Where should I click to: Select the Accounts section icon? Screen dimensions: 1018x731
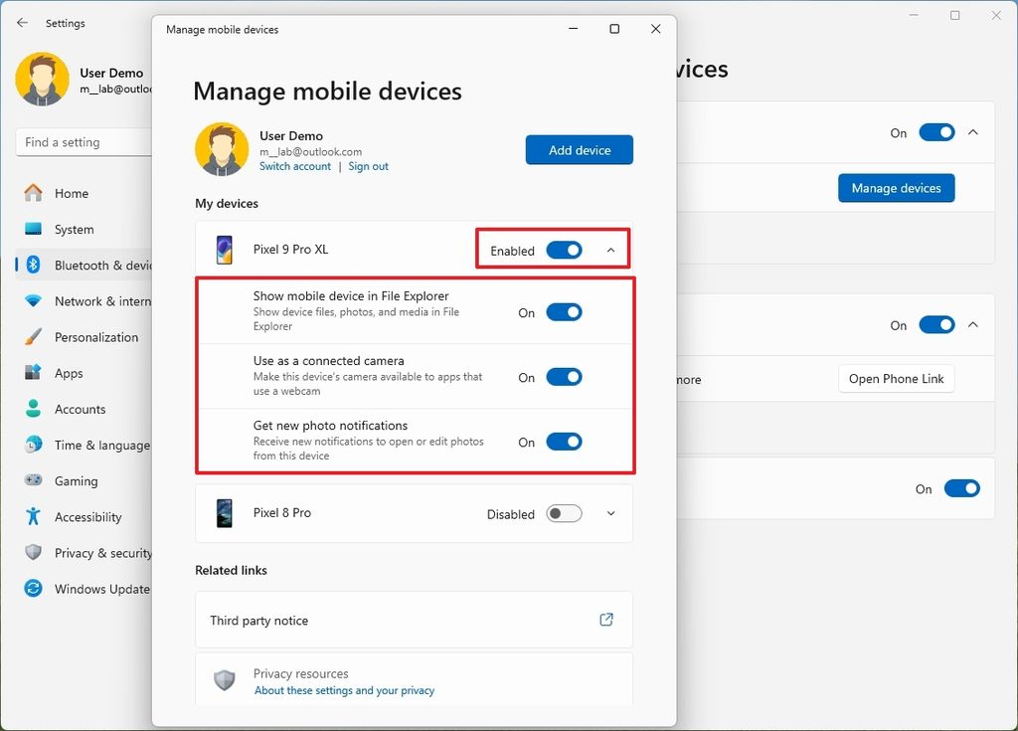(x=33, y=409)
